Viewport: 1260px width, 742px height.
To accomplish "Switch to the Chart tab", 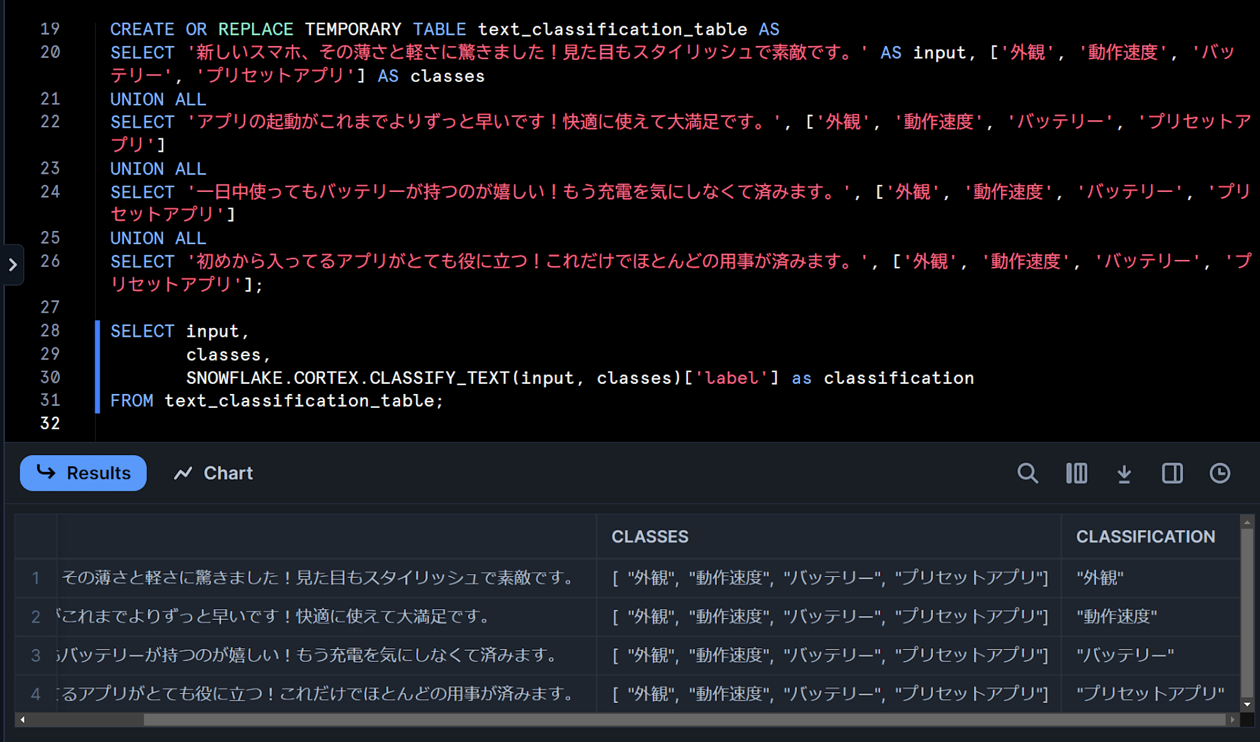I will pyautogui.click(x=213, y=473).
